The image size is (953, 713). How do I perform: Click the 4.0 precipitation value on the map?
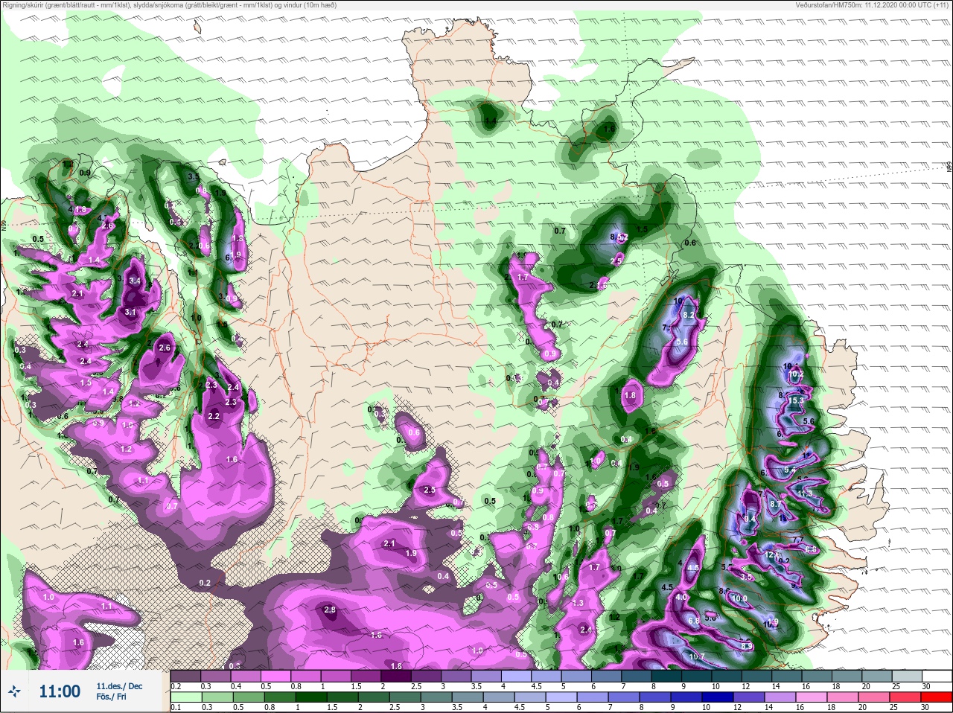681,597
